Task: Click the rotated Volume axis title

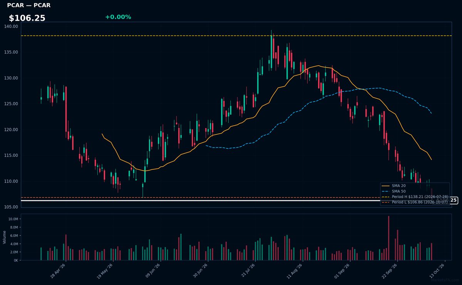Action: click(5, 237)
